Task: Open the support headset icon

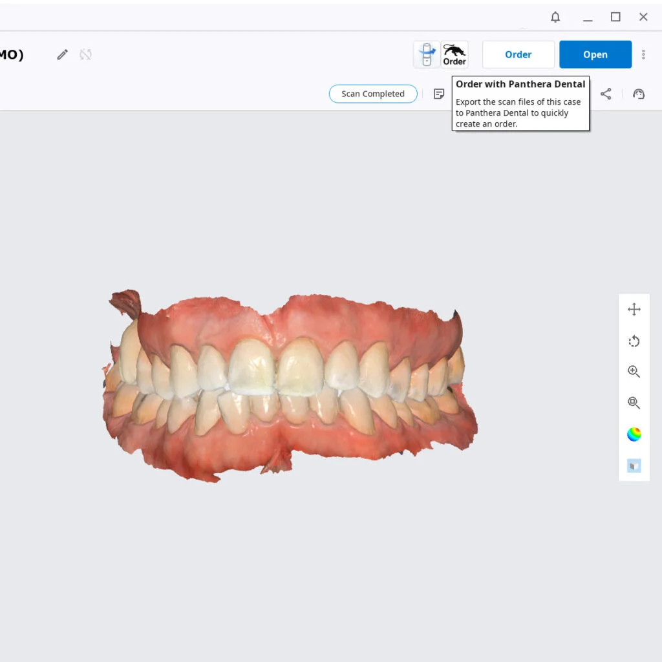Action: 639,94
